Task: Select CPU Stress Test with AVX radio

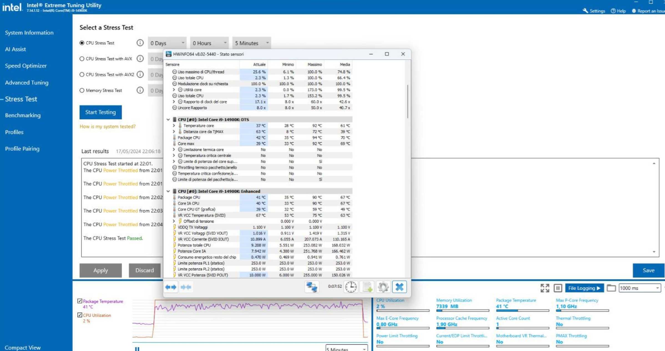Action: click(x=82, y=59)
